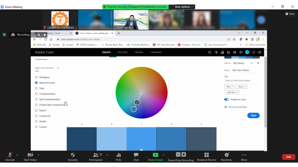298x167 pixels.
Task: Open the Security options in Zoom
Action: [x=72, y=157]
